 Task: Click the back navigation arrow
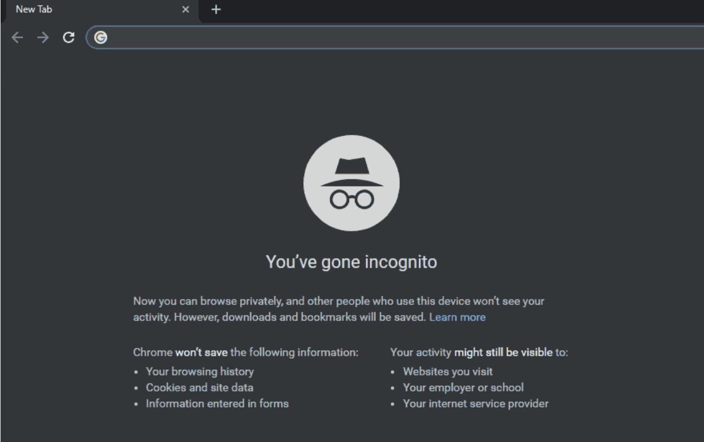pyautogui.click(x=17, y=38)
